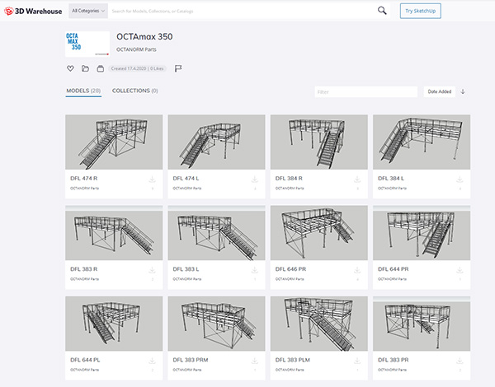
Task: Open the DFL 644 PR model thumbnail
Action: coord(422,233)
